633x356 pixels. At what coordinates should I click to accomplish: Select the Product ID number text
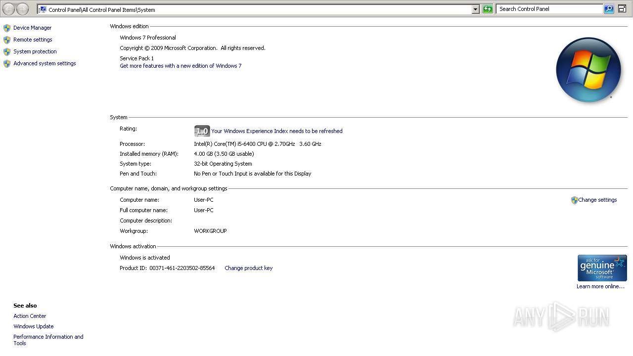(182, 268)
